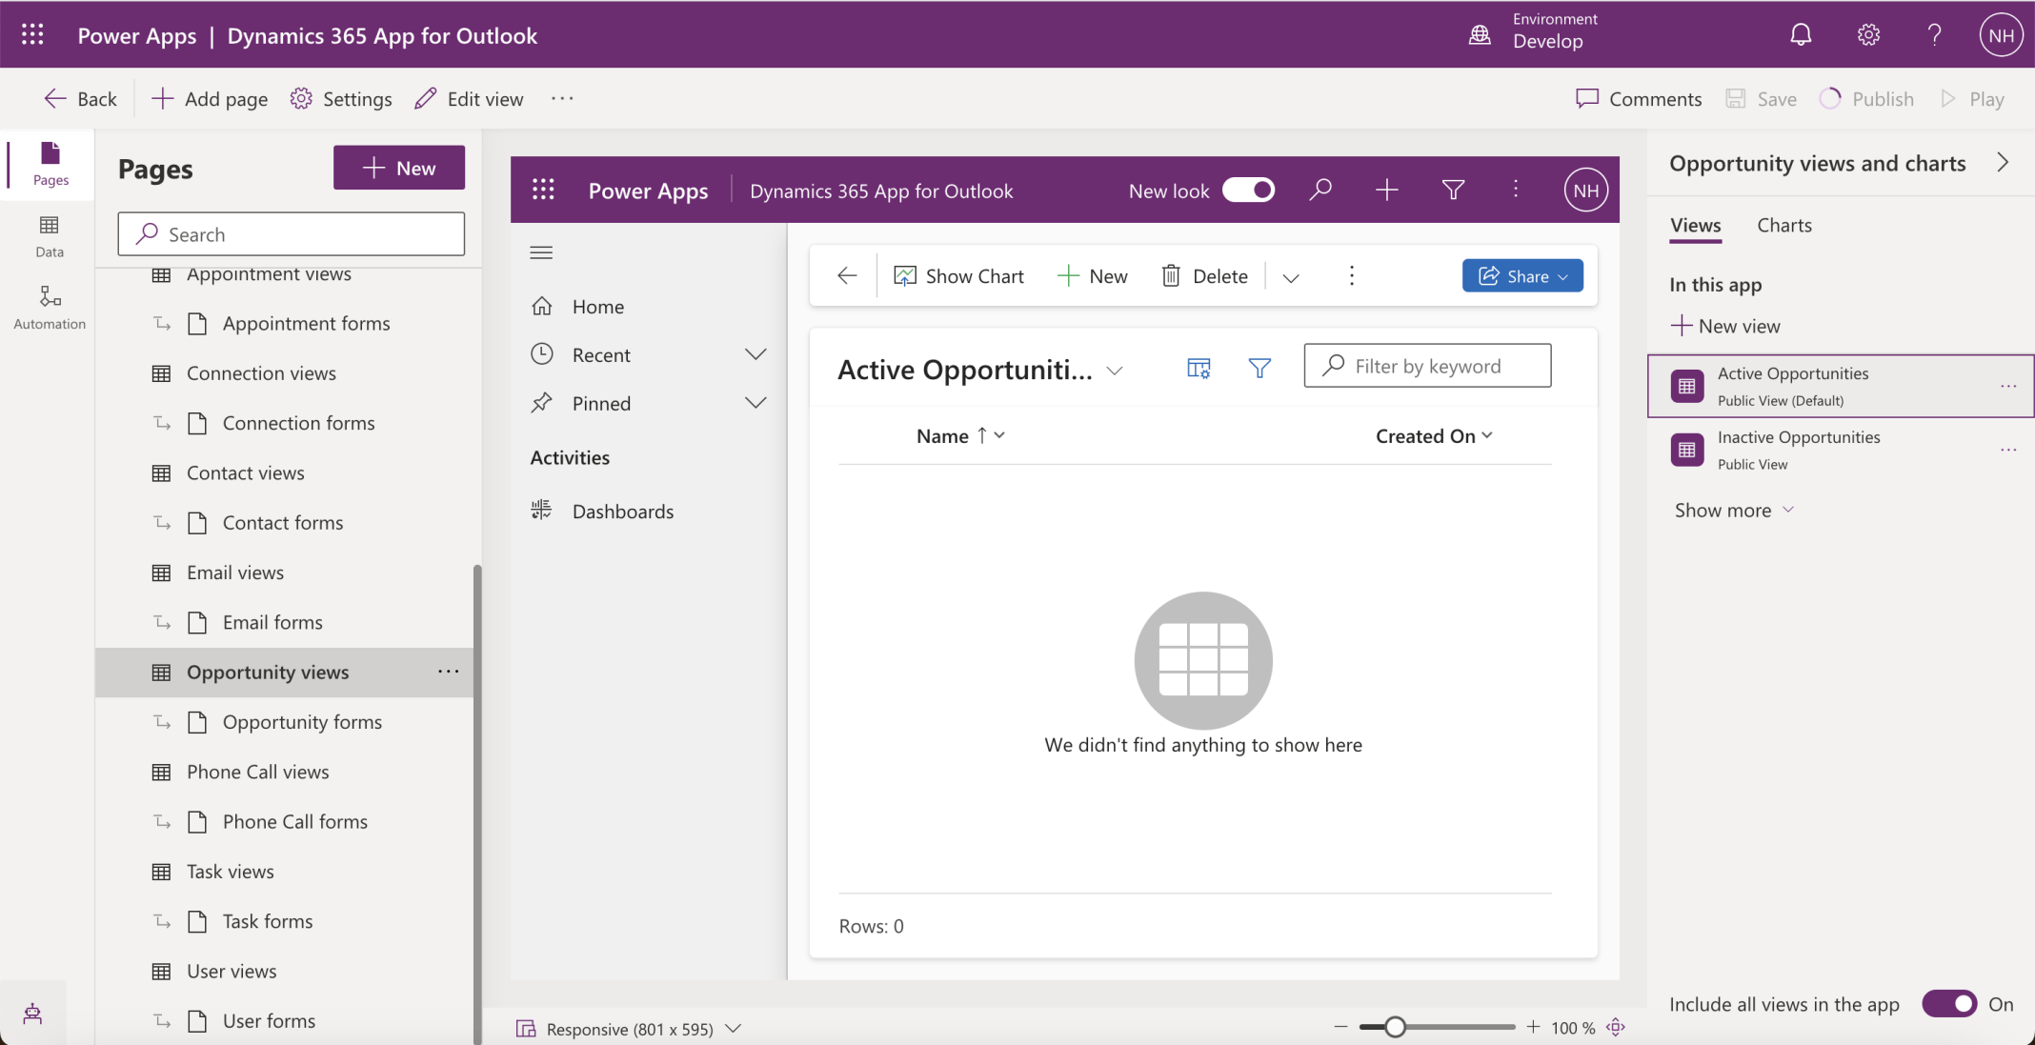Click the filter funnel next to the keyword box
The height and width of the screenshot is (1045, 2035).
[x=1259, y=367]
